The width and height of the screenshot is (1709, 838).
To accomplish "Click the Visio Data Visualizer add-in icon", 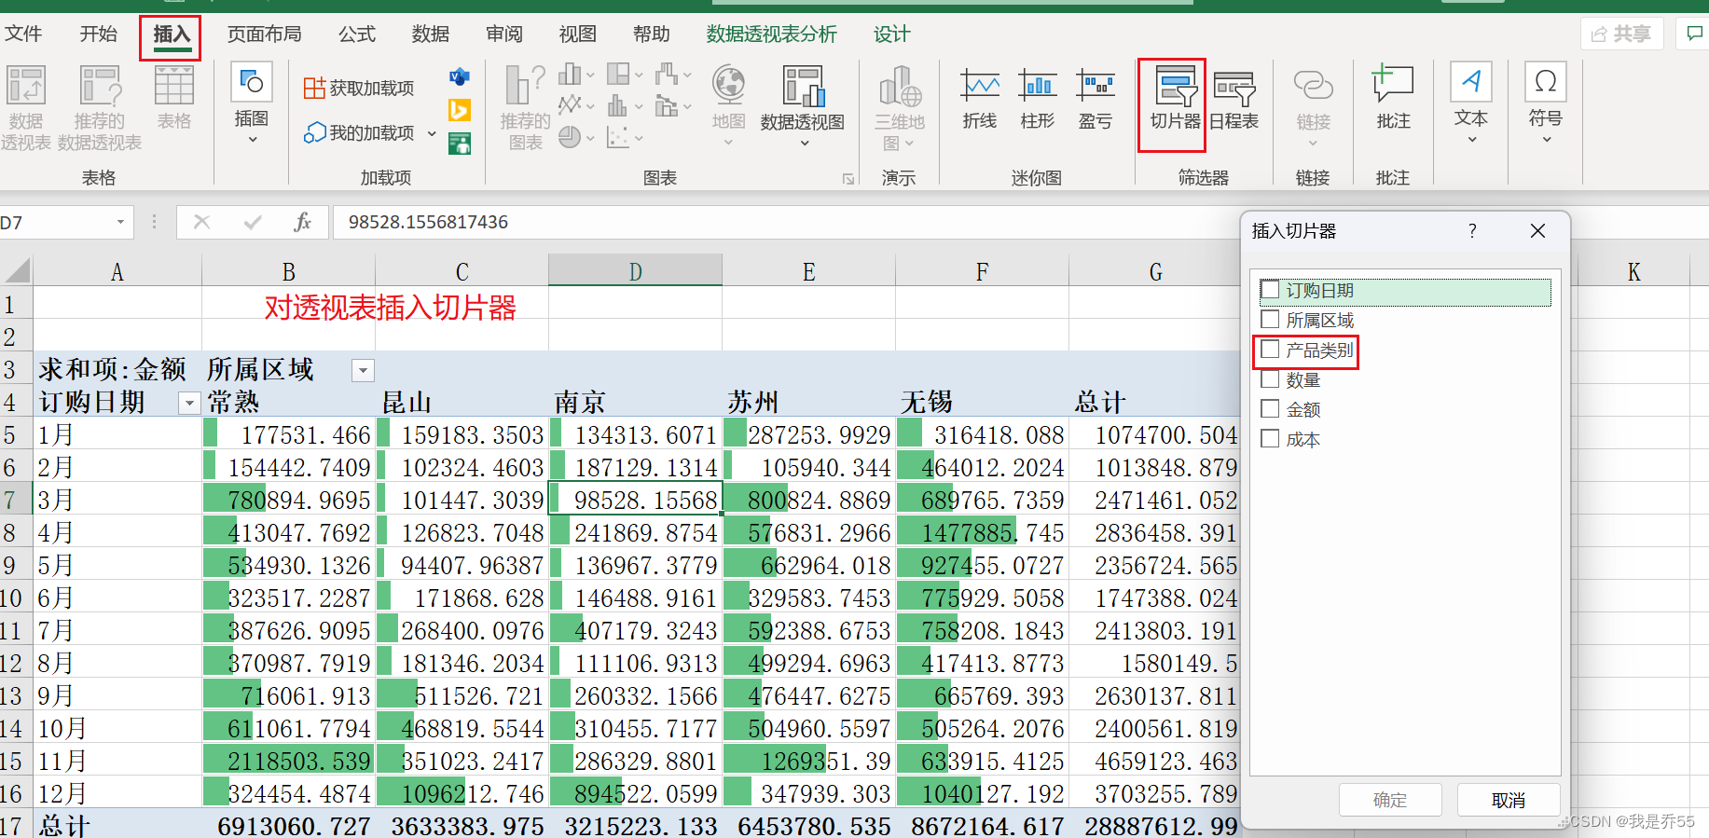I will (x=460, y=77).
